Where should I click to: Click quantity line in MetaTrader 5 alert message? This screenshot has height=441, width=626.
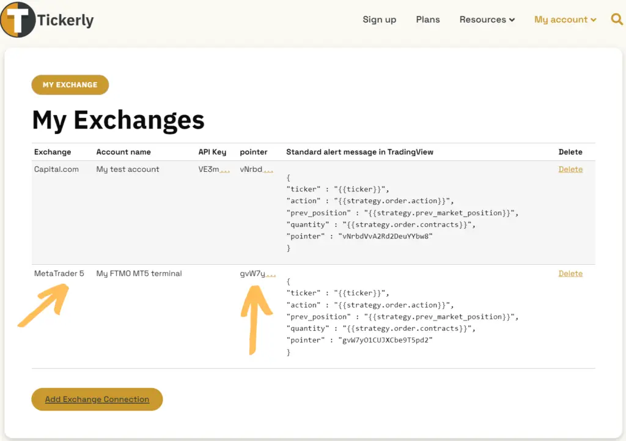(x=381, y=328)
